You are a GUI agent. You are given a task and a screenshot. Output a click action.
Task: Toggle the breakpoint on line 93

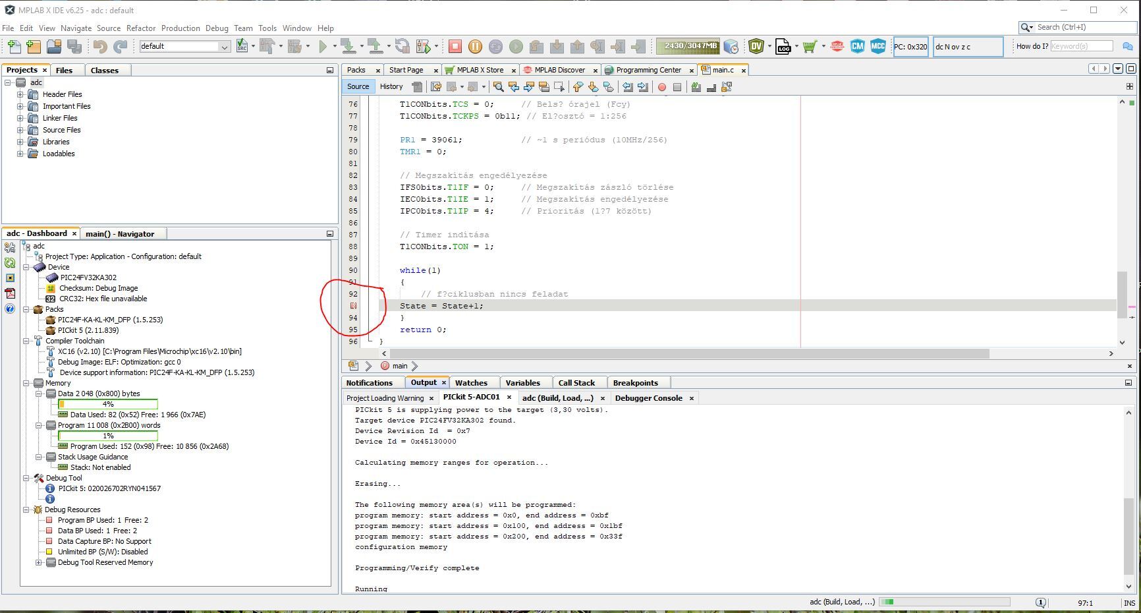[353, 306]
